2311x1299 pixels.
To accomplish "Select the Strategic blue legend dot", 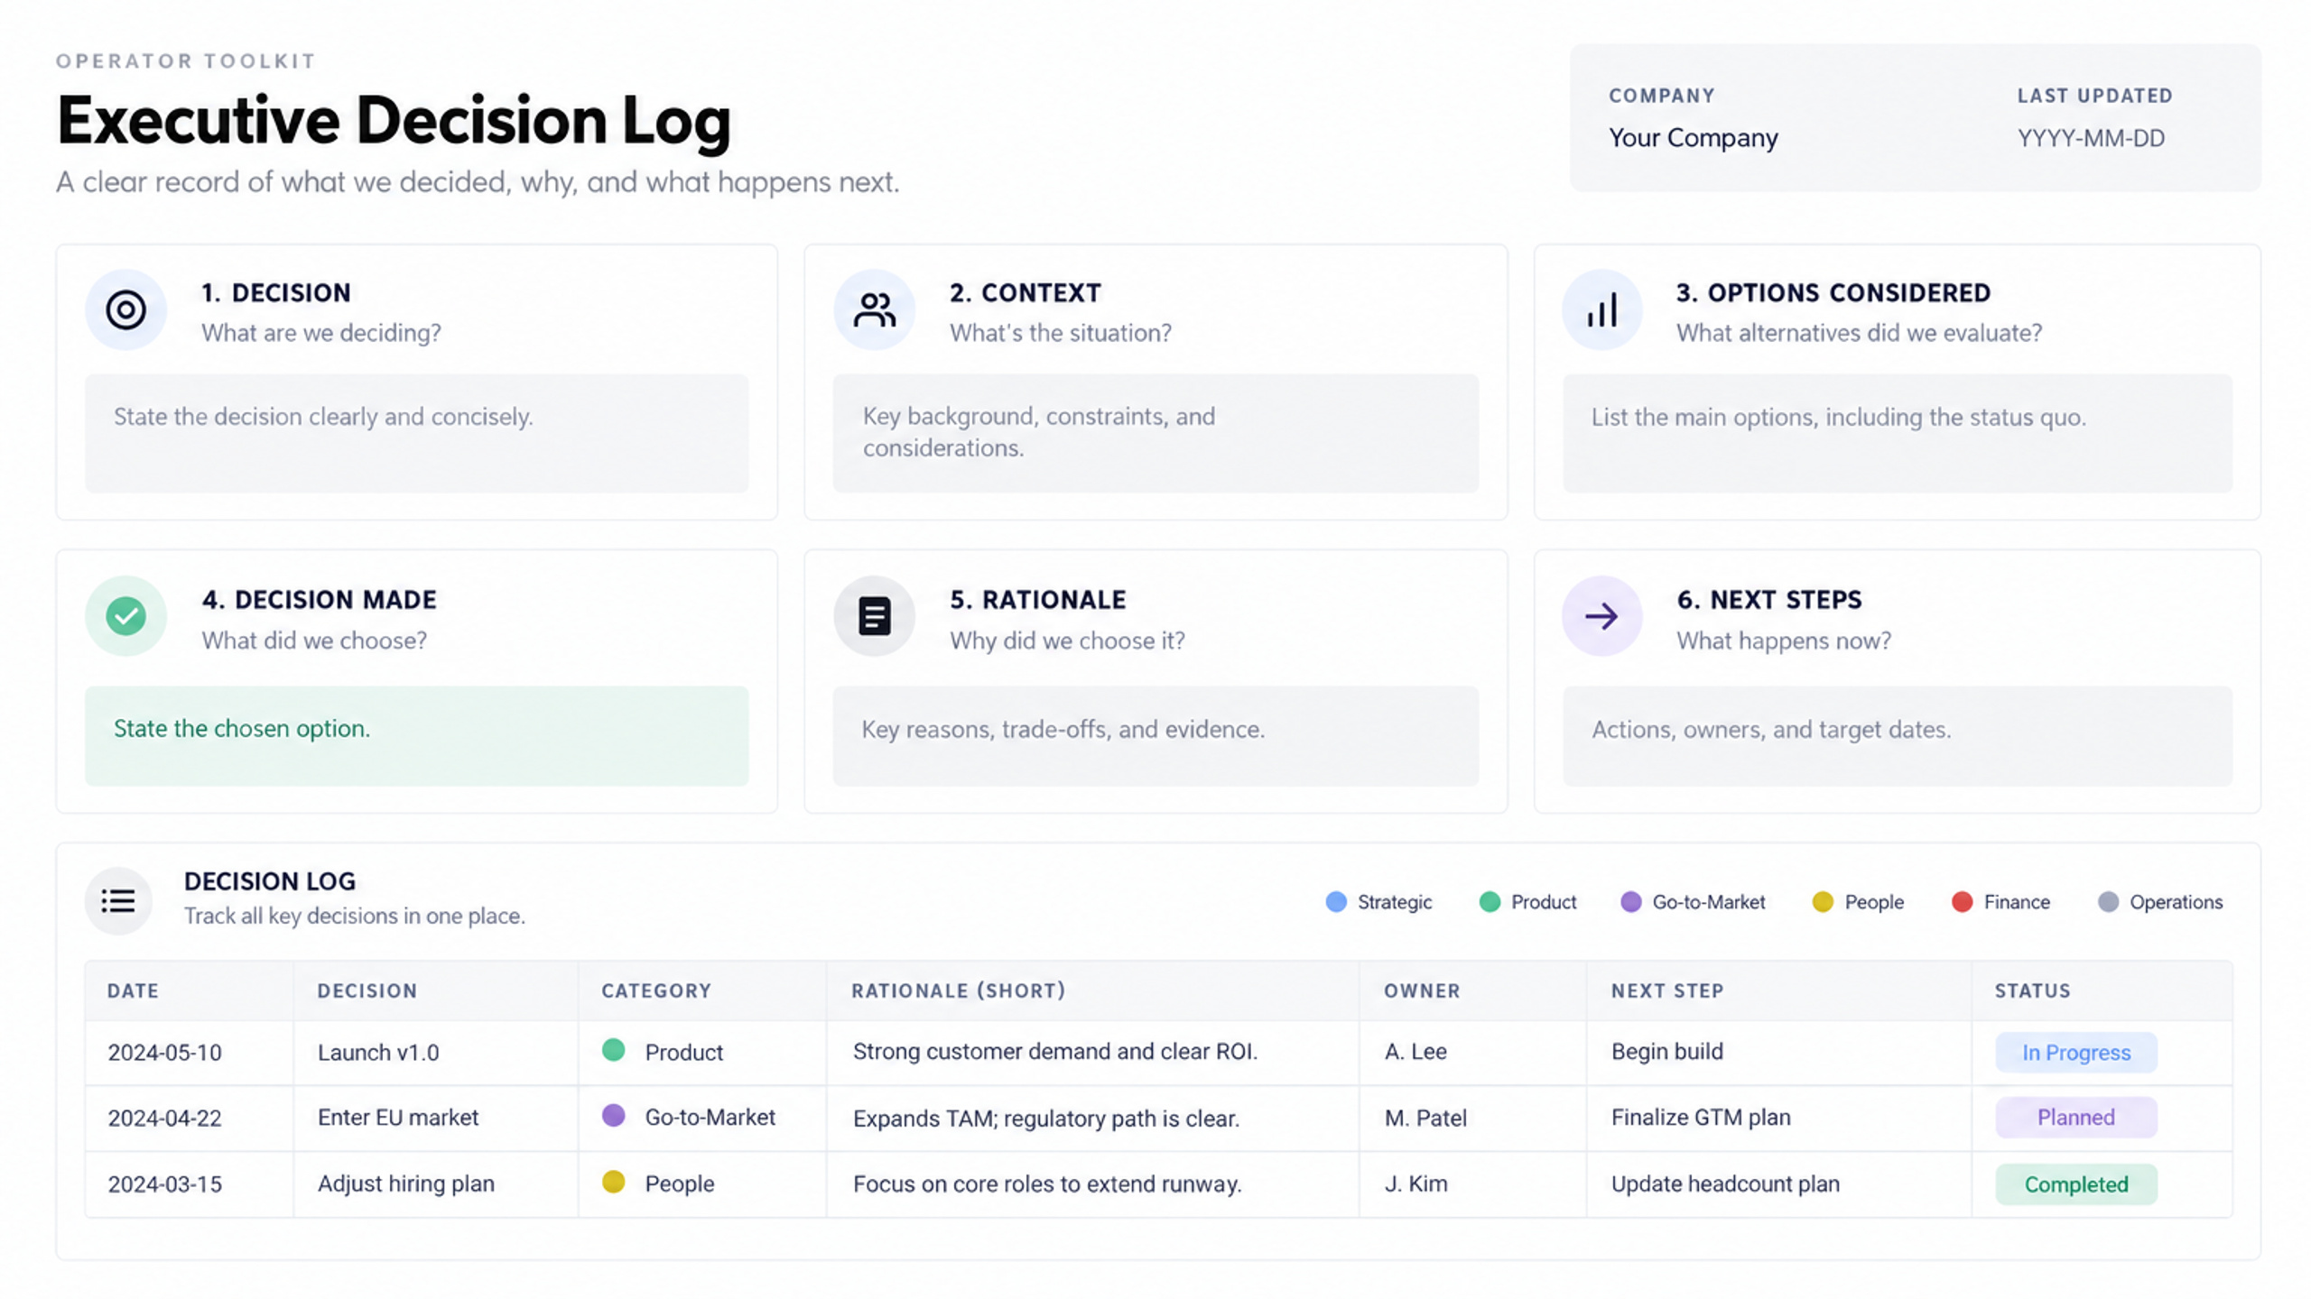I will (1336, 902).
